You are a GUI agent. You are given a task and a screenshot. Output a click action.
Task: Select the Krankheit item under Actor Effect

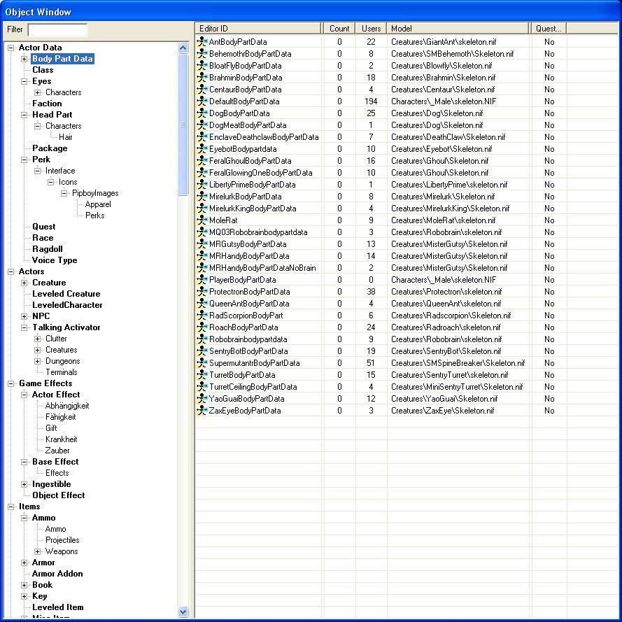[x=61, y=439]
